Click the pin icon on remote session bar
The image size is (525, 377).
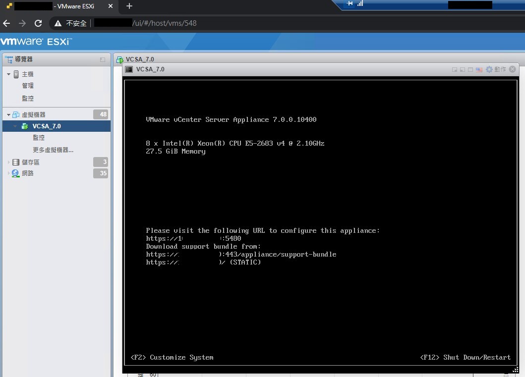350,3
